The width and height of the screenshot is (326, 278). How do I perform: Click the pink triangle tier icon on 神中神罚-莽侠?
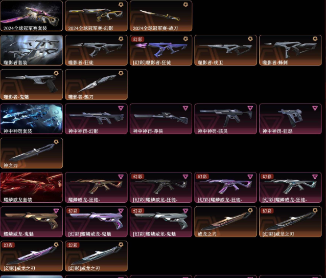click(185, 108)
